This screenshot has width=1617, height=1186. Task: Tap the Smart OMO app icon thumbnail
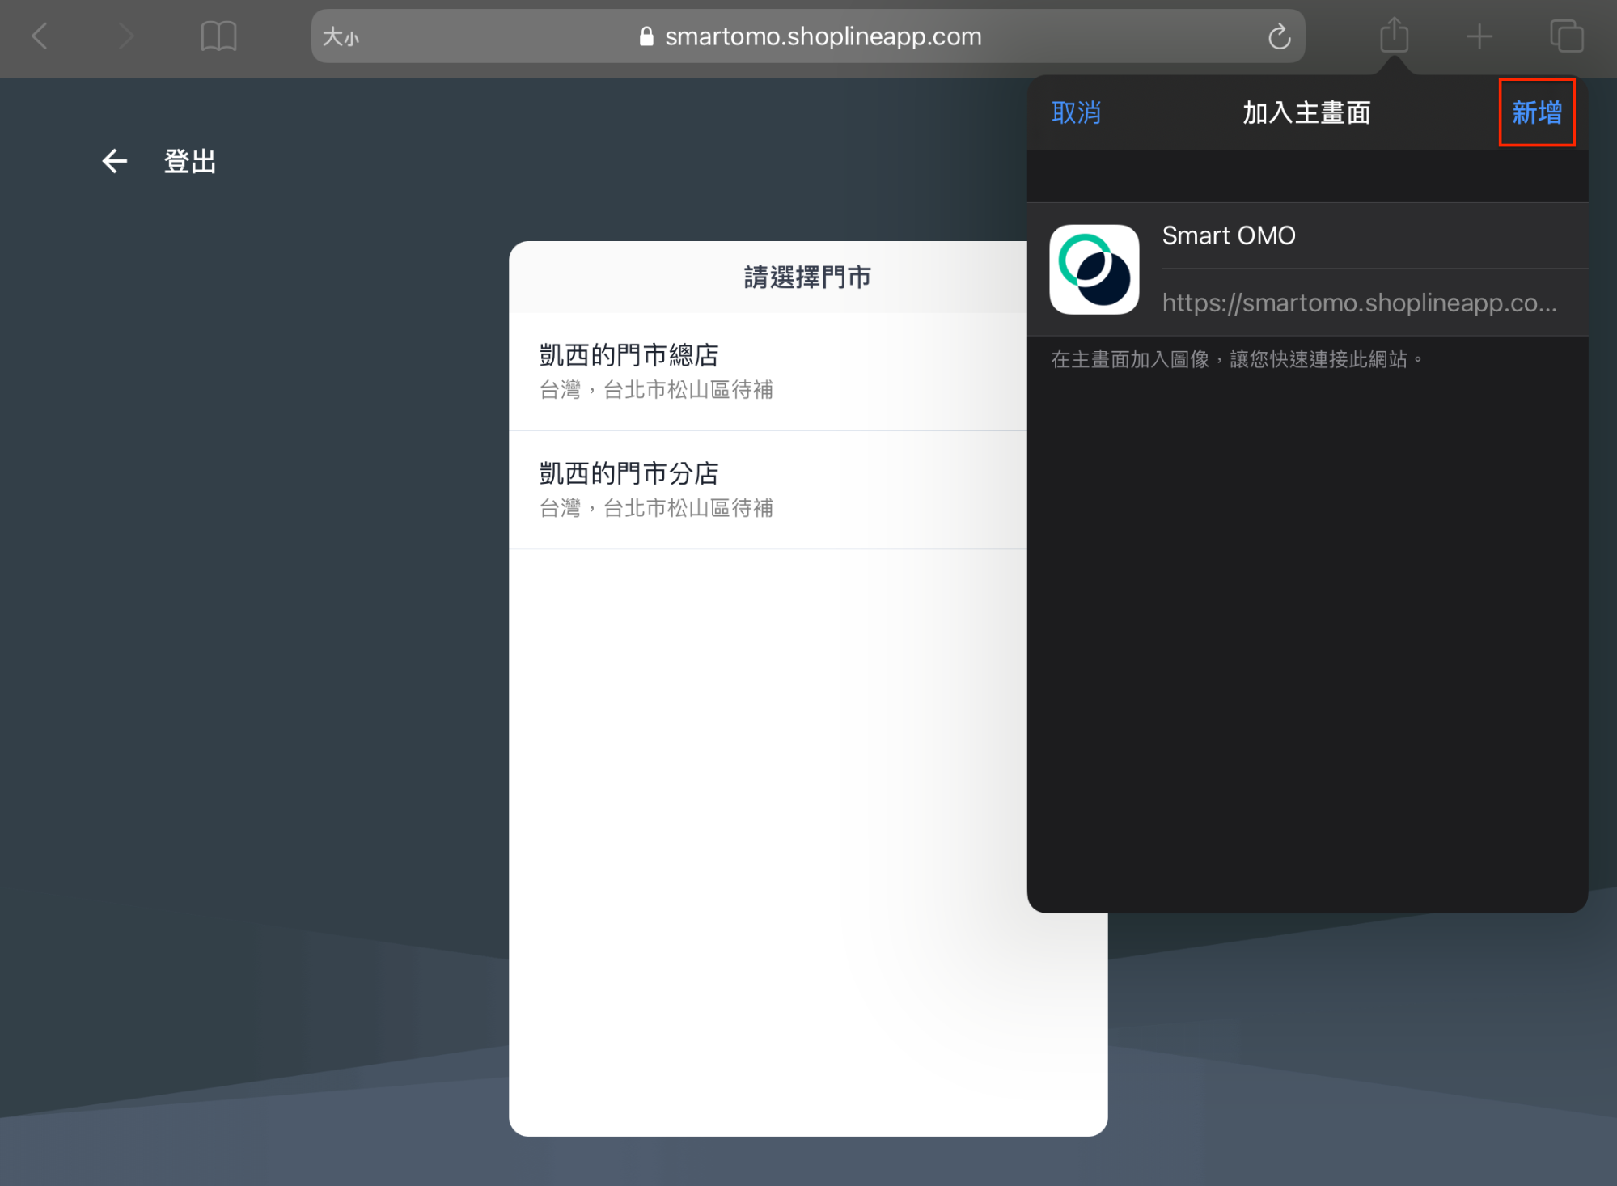coord(1094,269)
